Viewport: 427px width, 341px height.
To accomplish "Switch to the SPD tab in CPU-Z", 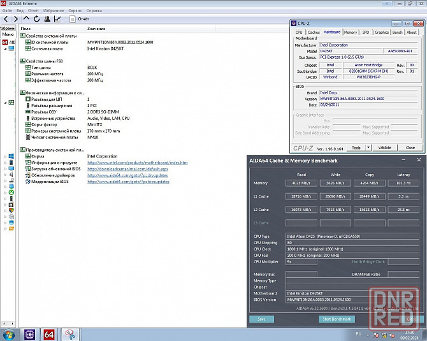I will 365,32.
